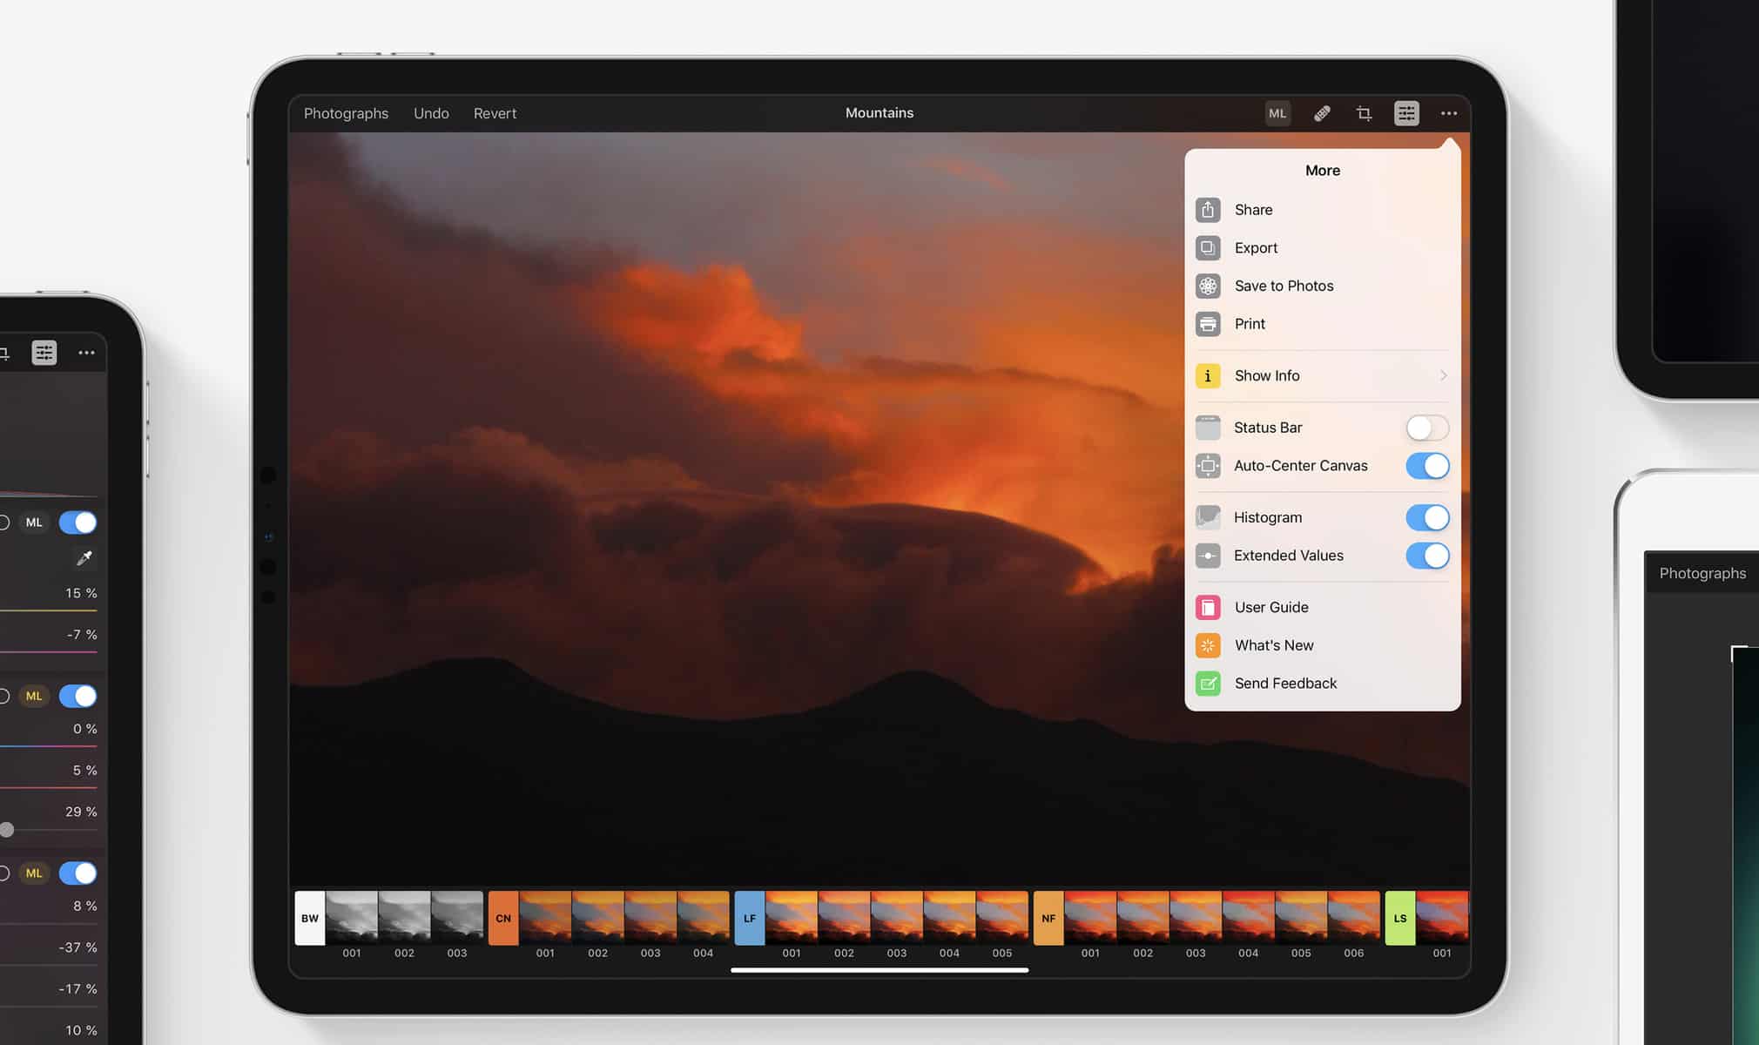Screen dimensions: 1759x1045
Task: Select the Repair bandage tool
Action: (1321, 113)
